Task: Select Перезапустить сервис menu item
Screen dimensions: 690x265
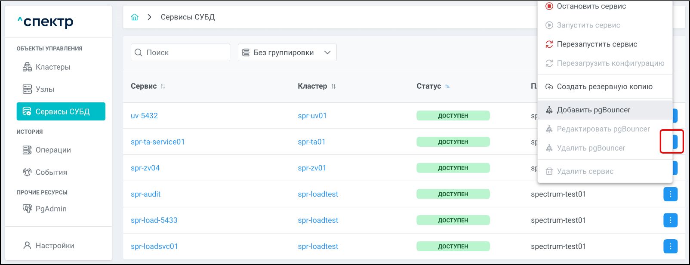Action: tap(597, 44)
